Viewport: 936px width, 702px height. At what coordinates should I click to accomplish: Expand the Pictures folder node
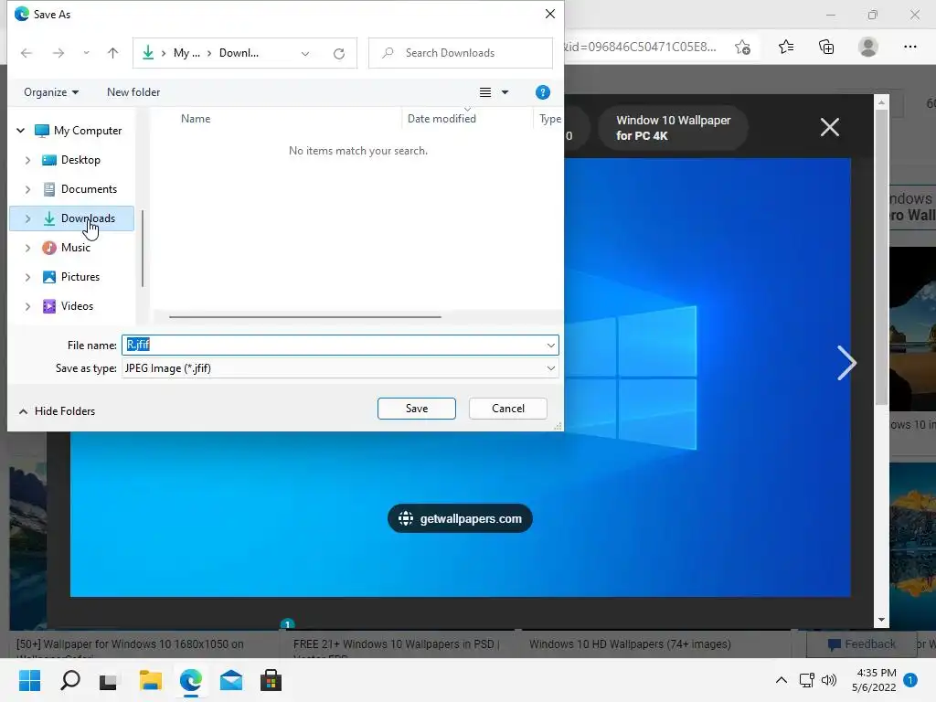click(27, 277)
